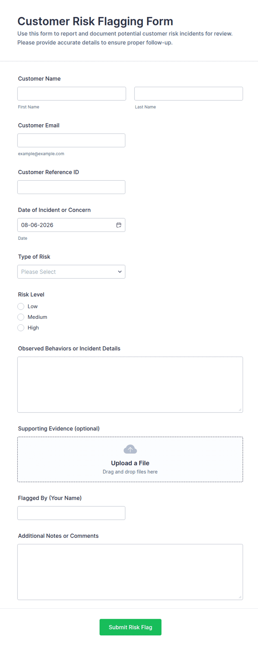
Task: Open the Type of Risk dropdown
Action: (71, 272)
